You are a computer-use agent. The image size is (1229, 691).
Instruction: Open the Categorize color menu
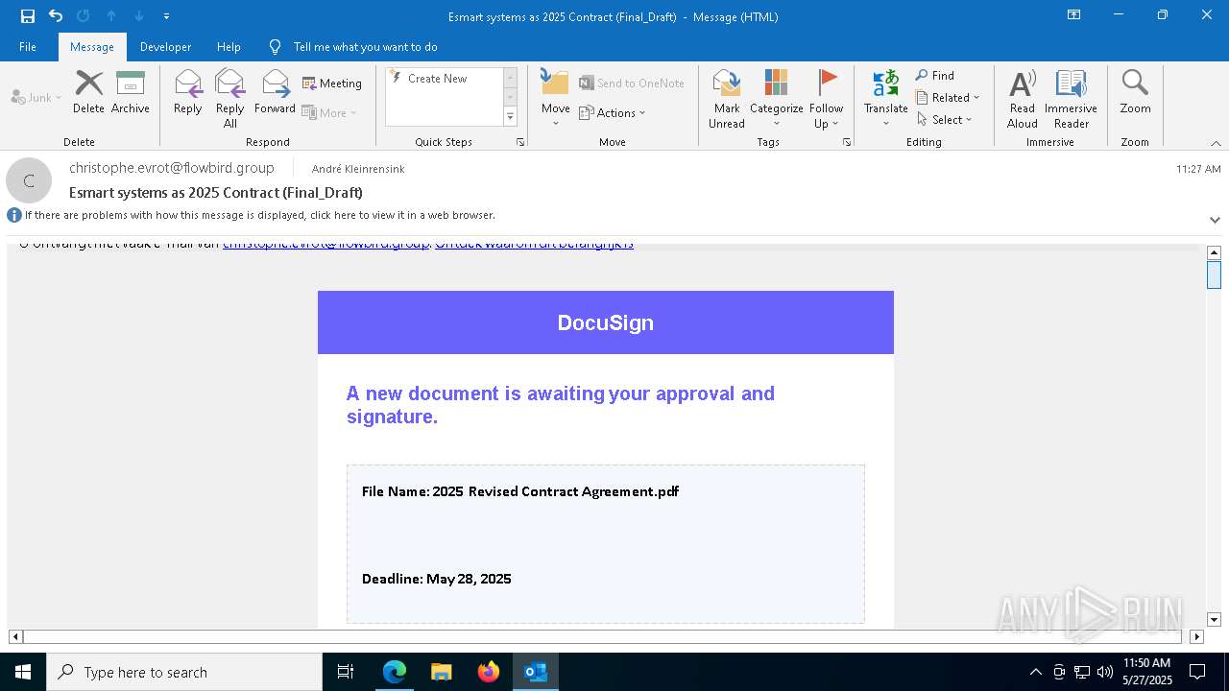(x=776, y=98)
